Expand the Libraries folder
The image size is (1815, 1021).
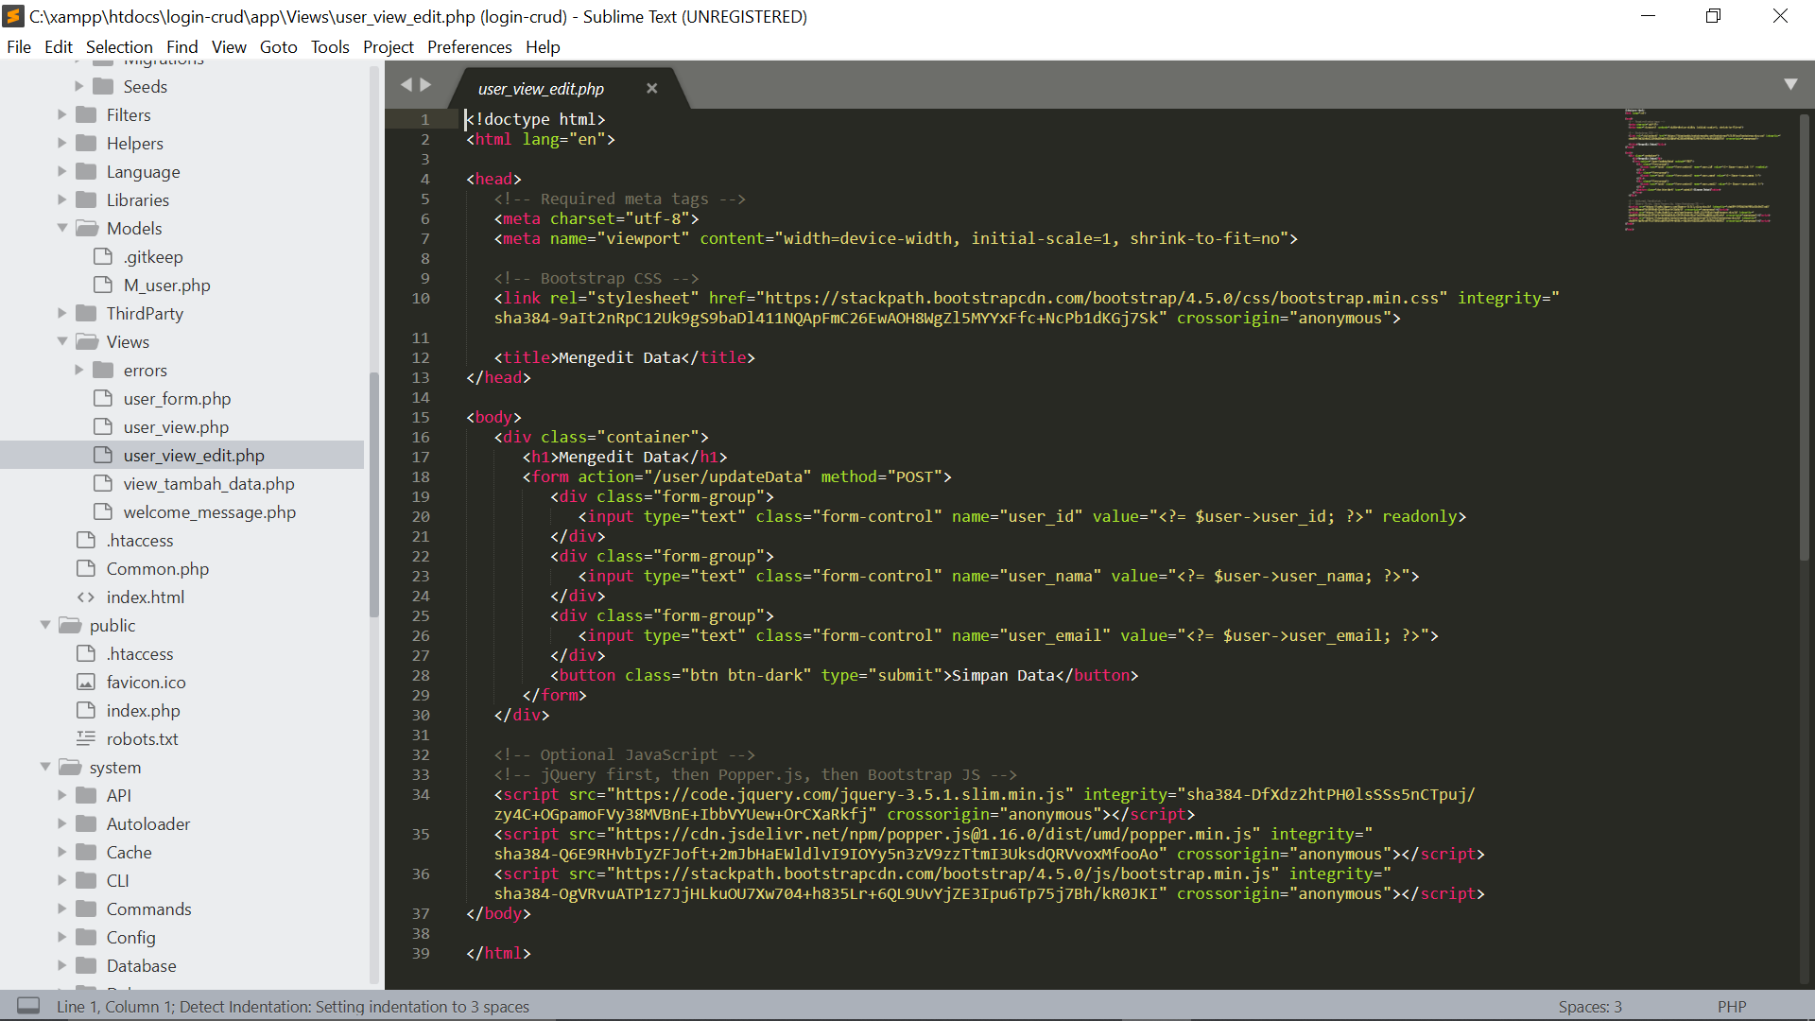[x=62, y=199]
